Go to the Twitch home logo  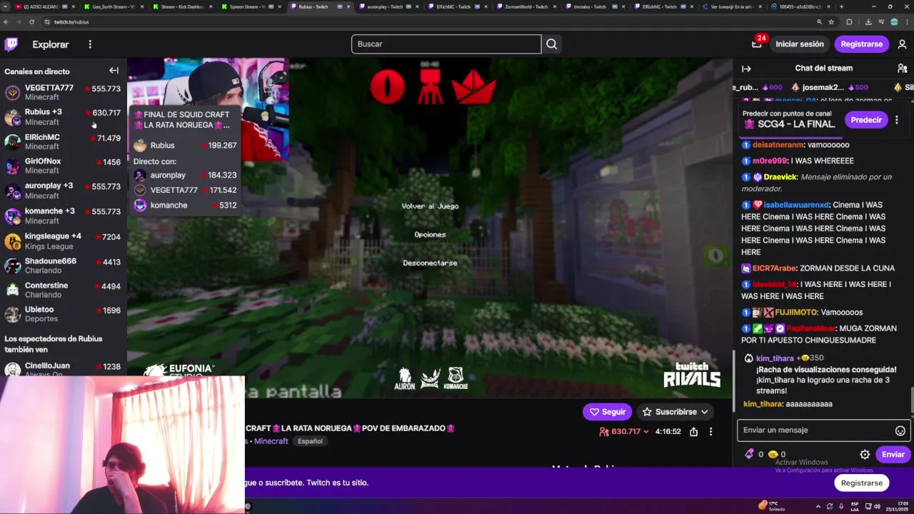pos(11,44)
